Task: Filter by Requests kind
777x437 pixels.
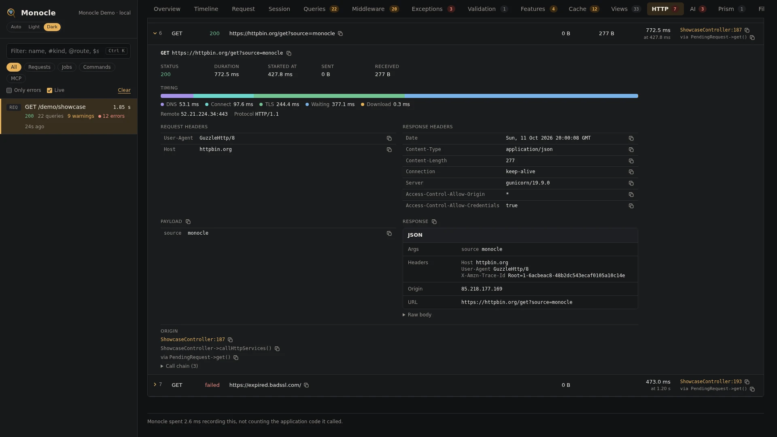Action: click(x=39, y=67)
